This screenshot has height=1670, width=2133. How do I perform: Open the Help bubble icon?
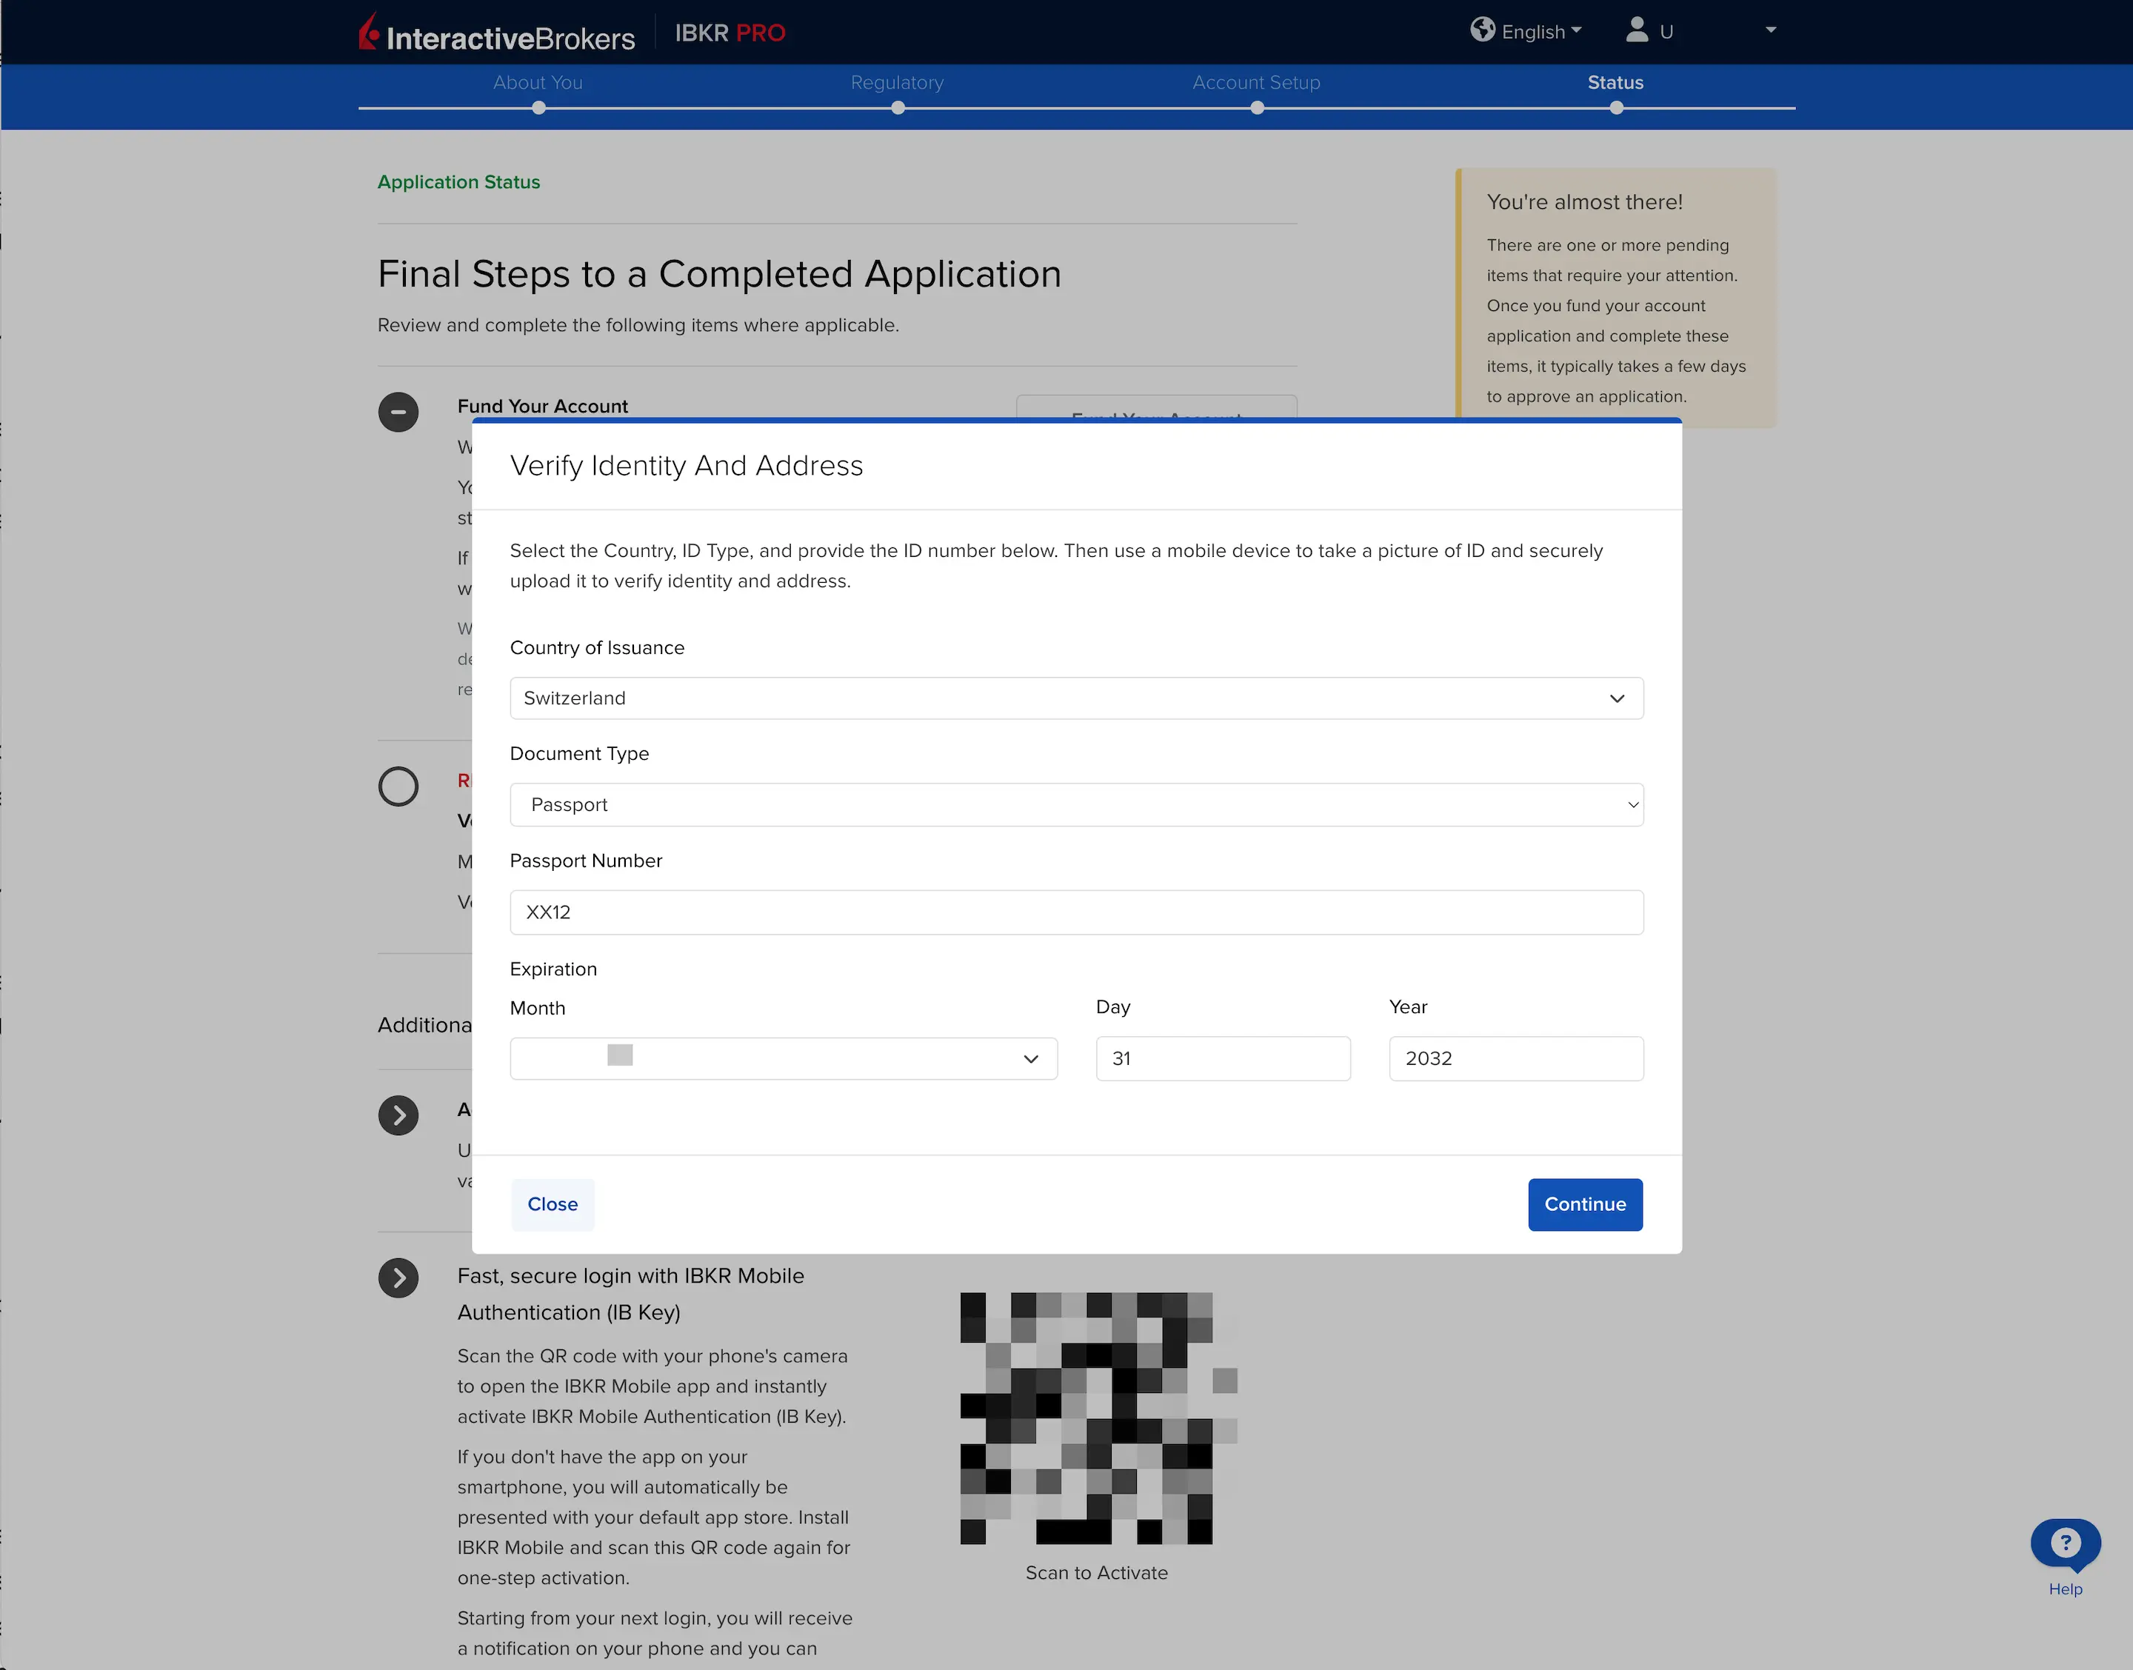click(2065, 1542)
